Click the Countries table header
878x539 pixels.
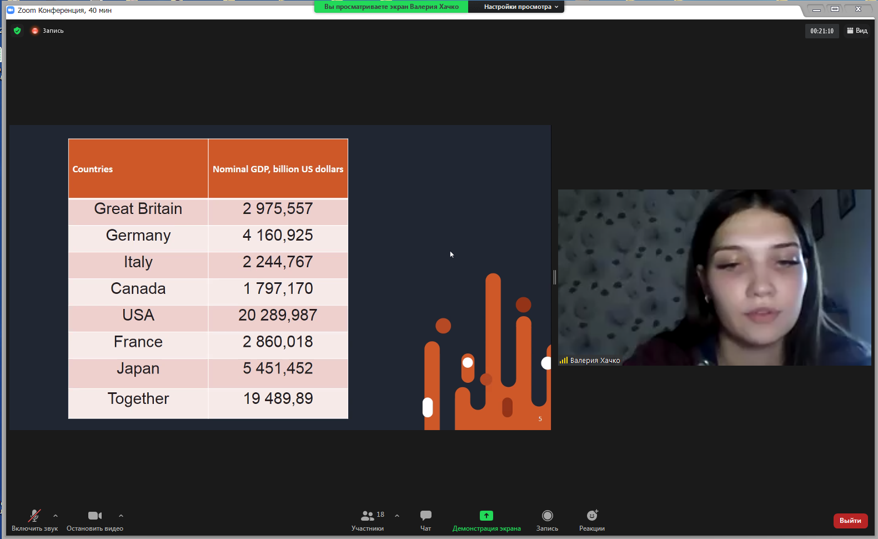[x=138, y=169]
